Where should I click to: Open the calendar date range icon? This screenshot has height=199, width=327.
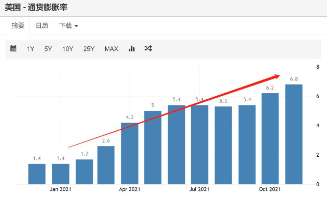click(x=13, y=48)
